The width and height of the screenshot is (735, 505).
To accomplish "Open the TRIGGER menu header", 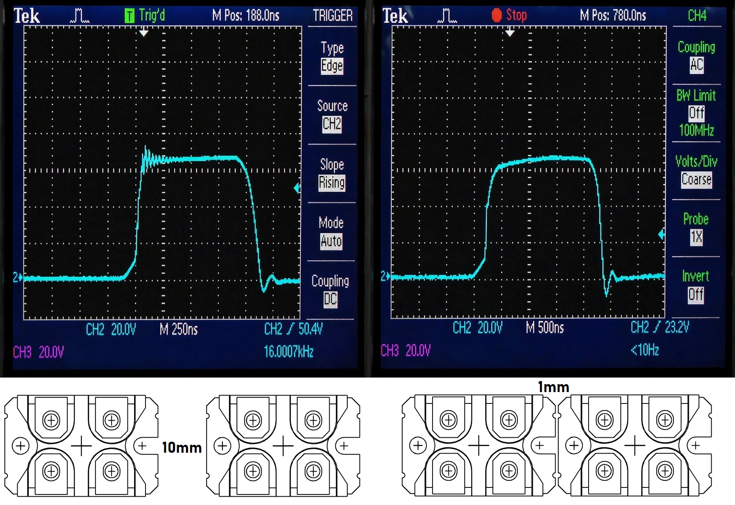I will click(332, 16).
